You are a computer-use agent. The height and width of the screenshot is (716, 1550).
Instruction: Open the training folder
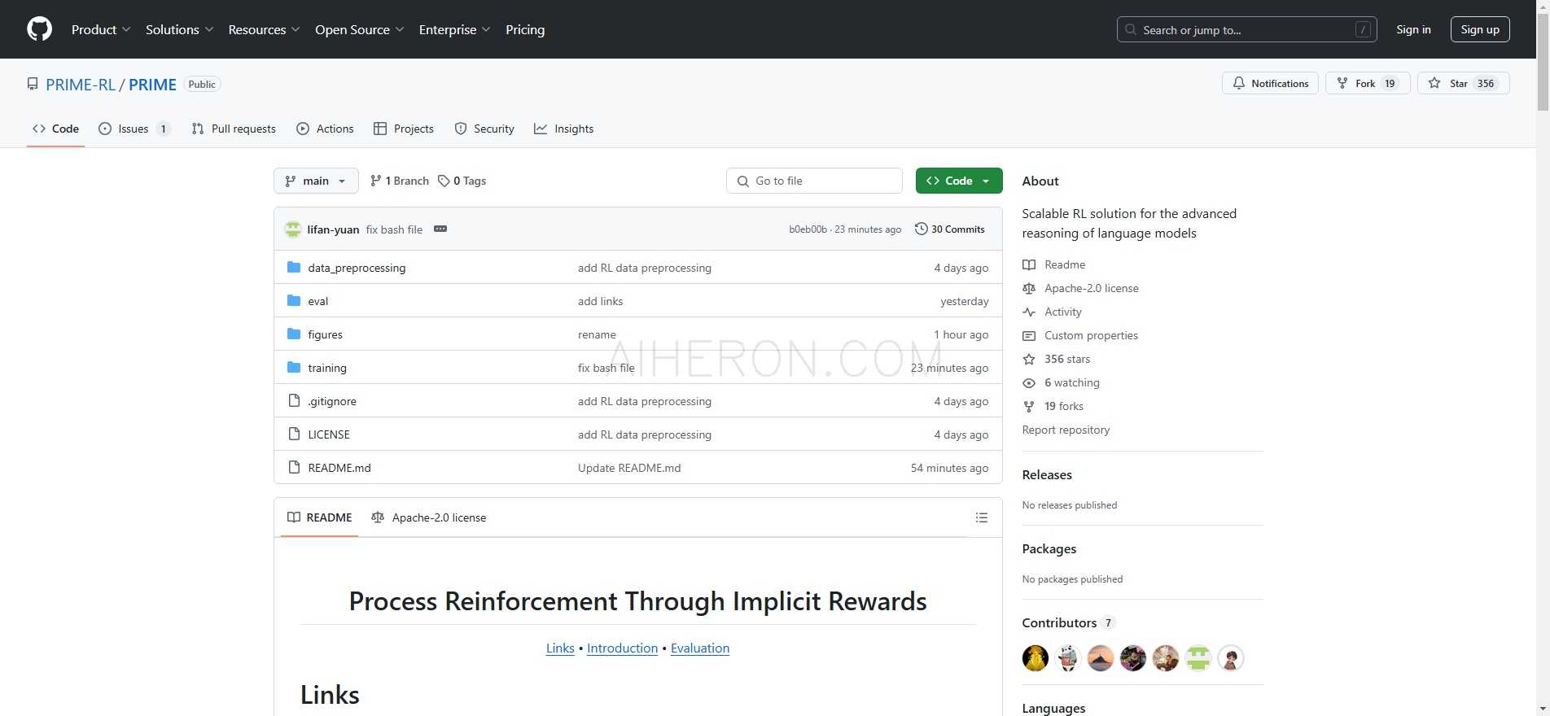327,368
